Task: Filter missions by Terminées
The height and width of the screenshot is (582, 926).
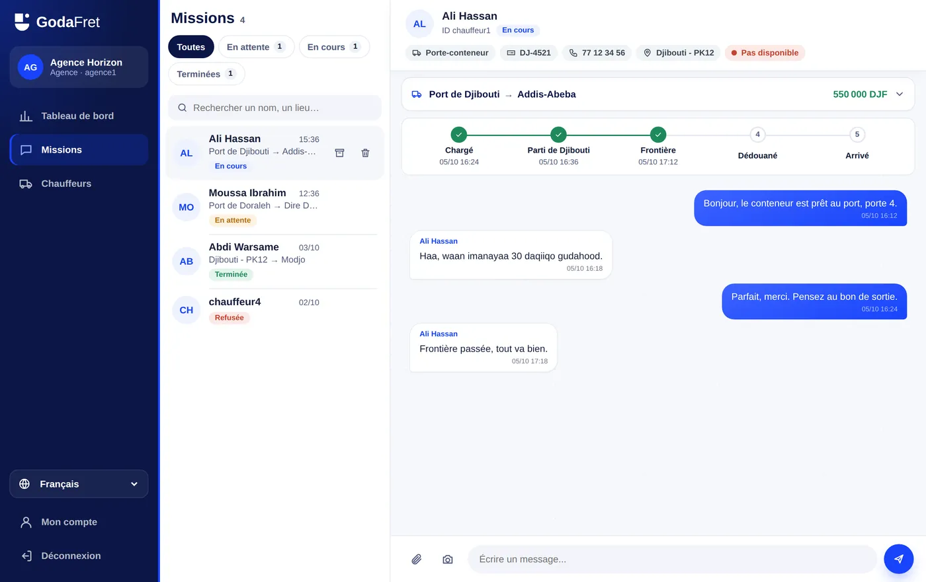Action: point(206,74)
